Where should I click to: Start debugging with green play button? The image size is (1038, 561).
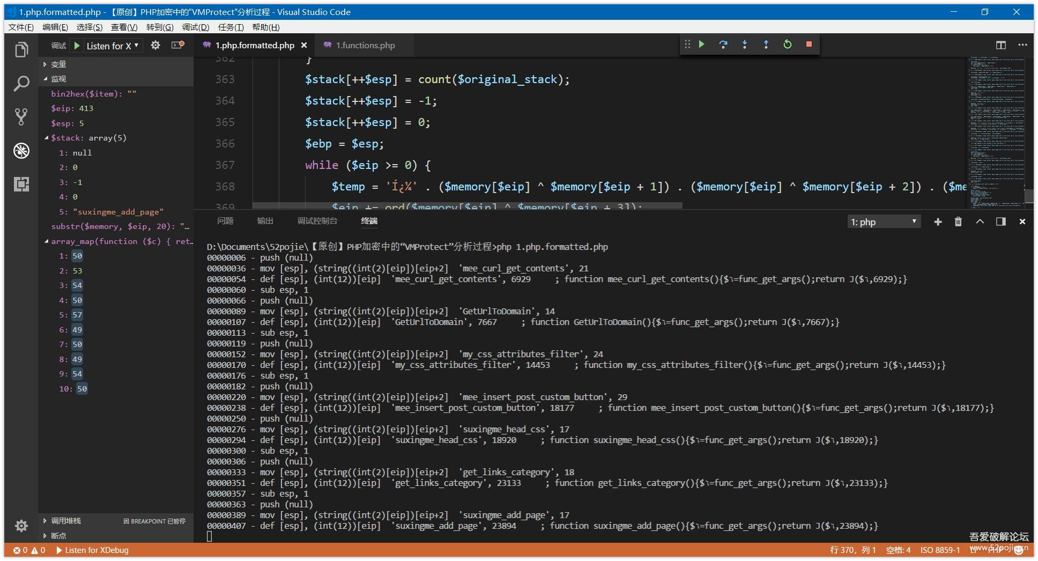tap(77, 46)
